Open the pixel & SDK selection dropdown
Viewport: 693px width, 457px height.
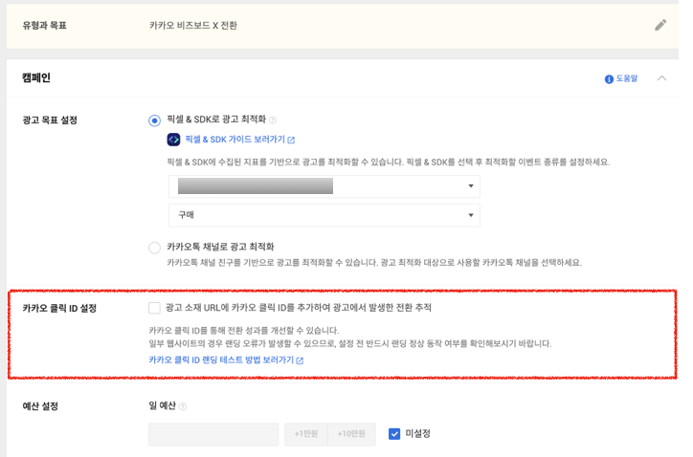click(324, 186)
